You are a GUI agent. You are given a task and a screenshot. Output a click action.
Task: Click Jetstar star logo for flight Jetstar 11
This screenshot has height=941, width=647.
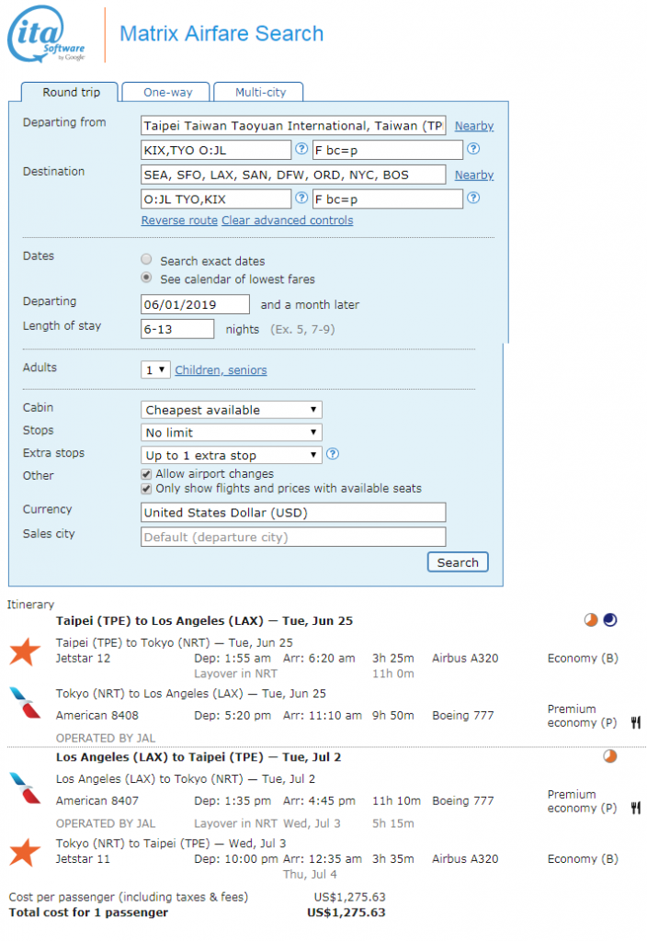coord(25,852)
